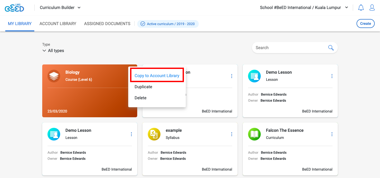Click Curriculum label under Falcon The Essence

pos(275,138)
